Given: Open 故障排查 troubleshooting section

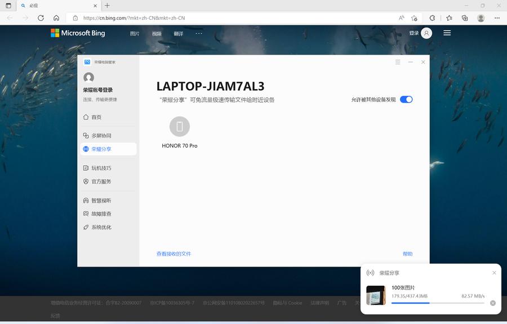Looking at the screenshot, I should (x=97, y=214).
